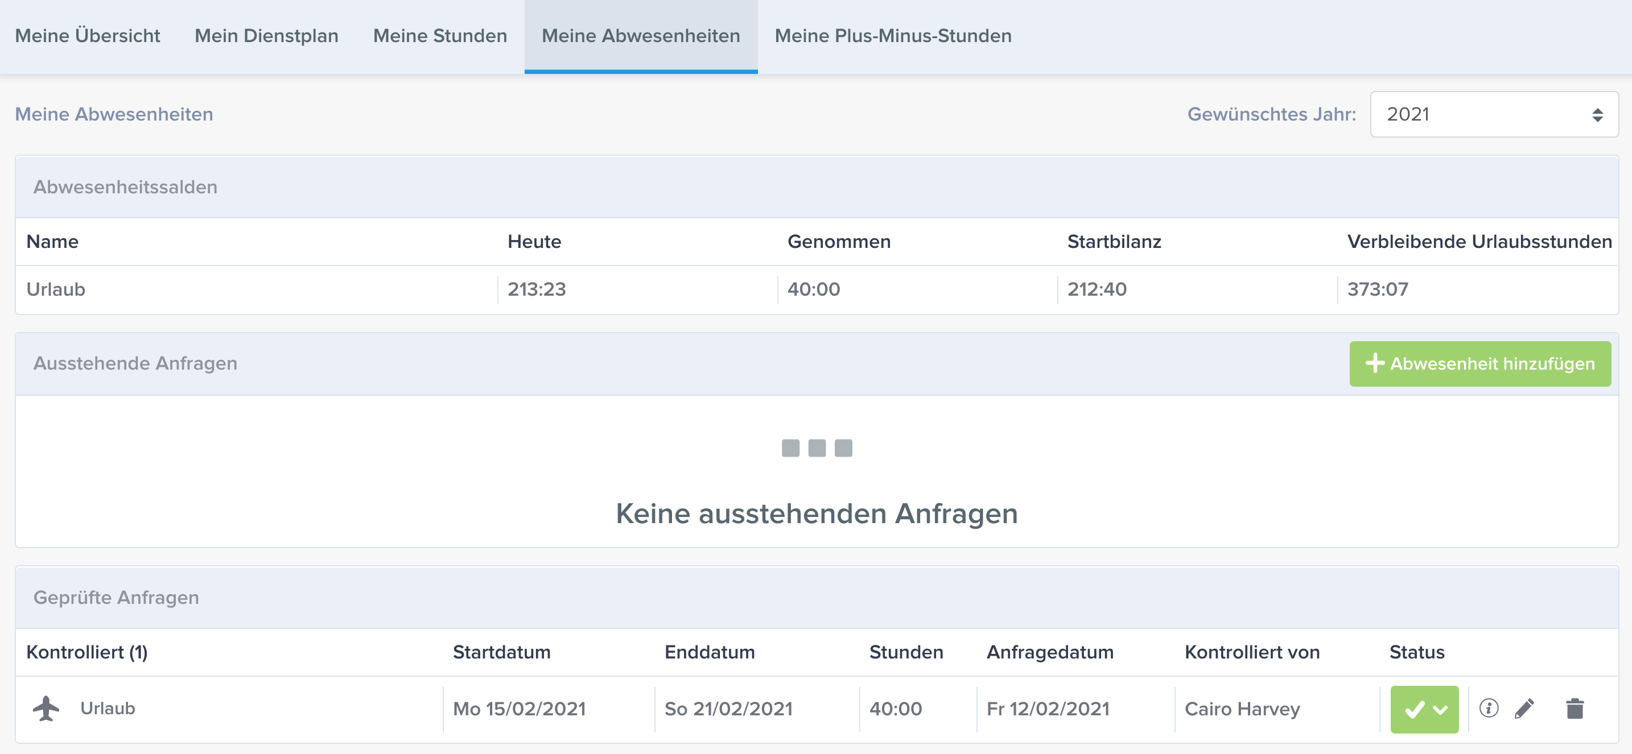This screenshot has height=754, width=1632.
Task: Click the Genommen value 40:00 in balances
Action: (814, 289)
